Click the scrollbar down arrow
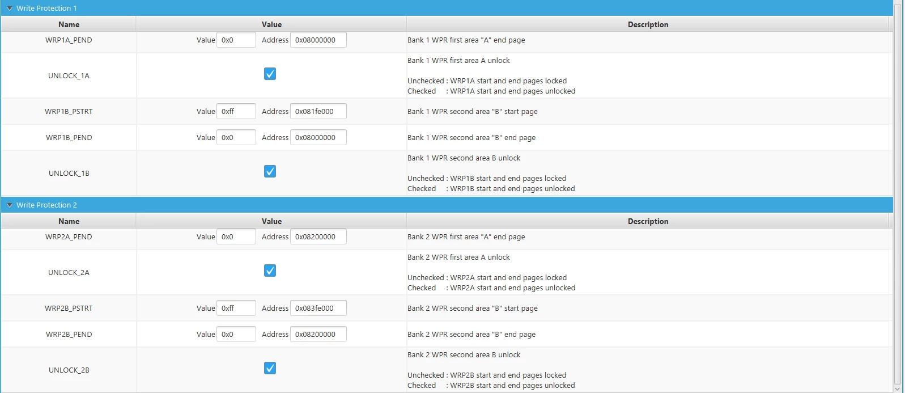 (x=897, y=388)
